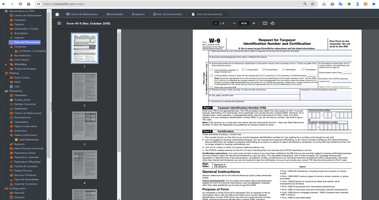
Task: Click the dollar icon next to Ingresos
Action: [x=12, y=38]
